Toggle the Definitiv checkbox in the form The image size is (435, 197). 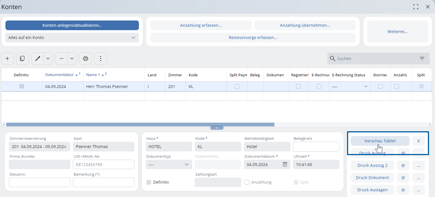coord(149,182)
